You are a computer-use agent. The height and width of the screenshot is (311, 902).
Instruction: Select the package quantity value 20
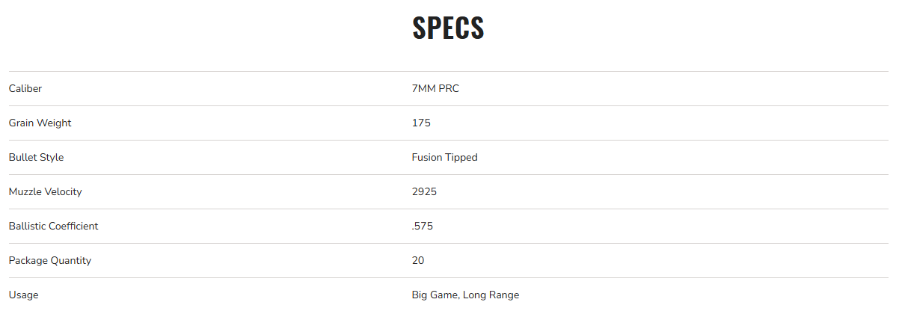(x=418, y=260)
